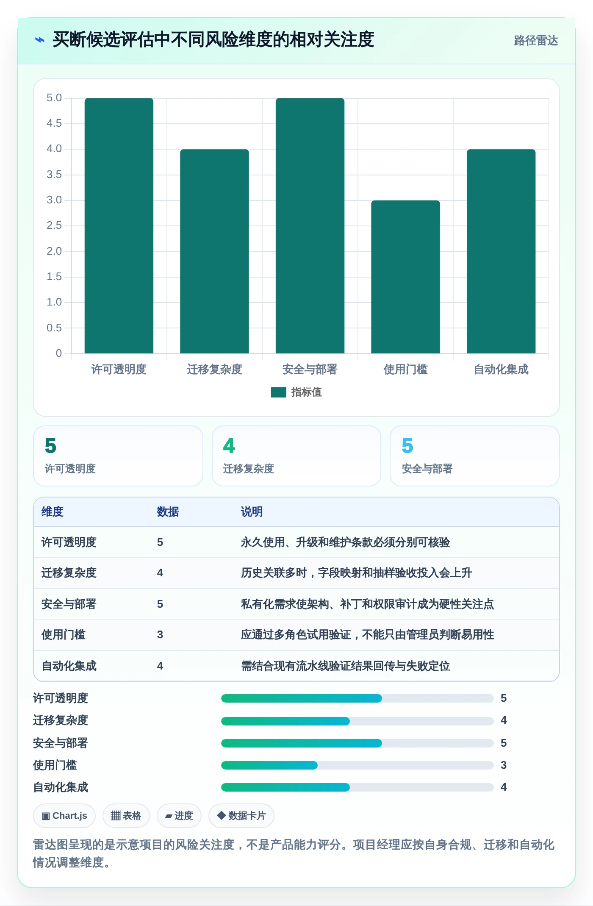Click the 指标值 legend label

[x=307, y=392]
